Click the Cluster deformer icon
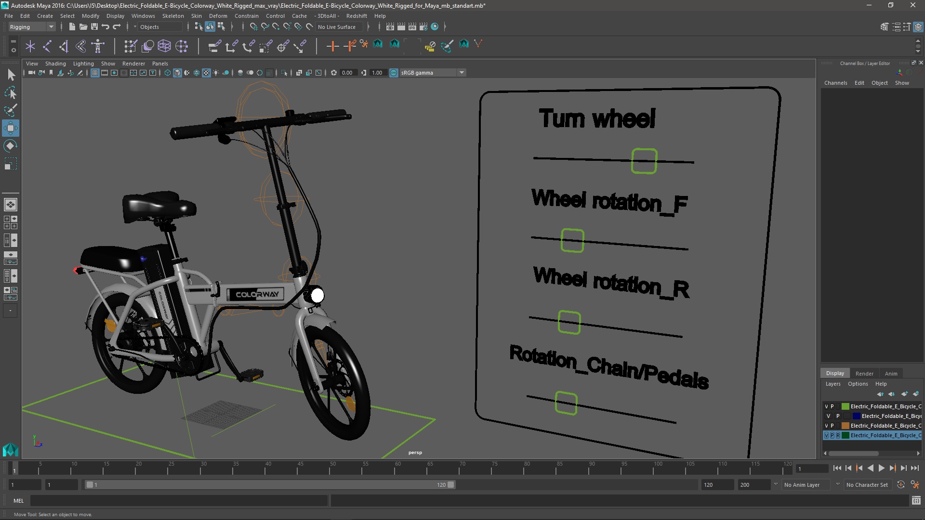Screen dimensions: 925x520 182,46
